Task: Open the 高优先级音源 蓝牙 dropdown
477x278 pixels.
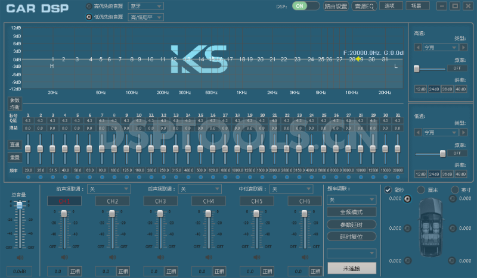Action: (x=145, y=6)
